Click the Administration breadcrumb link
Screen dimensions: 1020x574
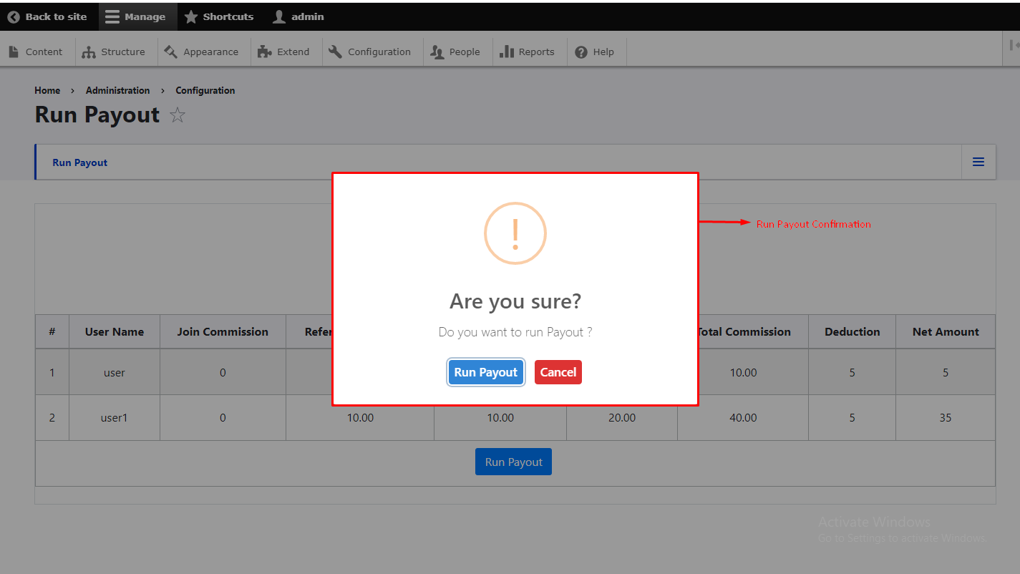117,90
